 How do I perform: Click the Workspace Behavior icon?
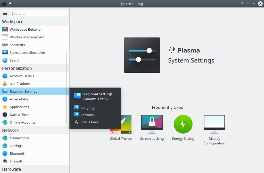pos(5,29)
